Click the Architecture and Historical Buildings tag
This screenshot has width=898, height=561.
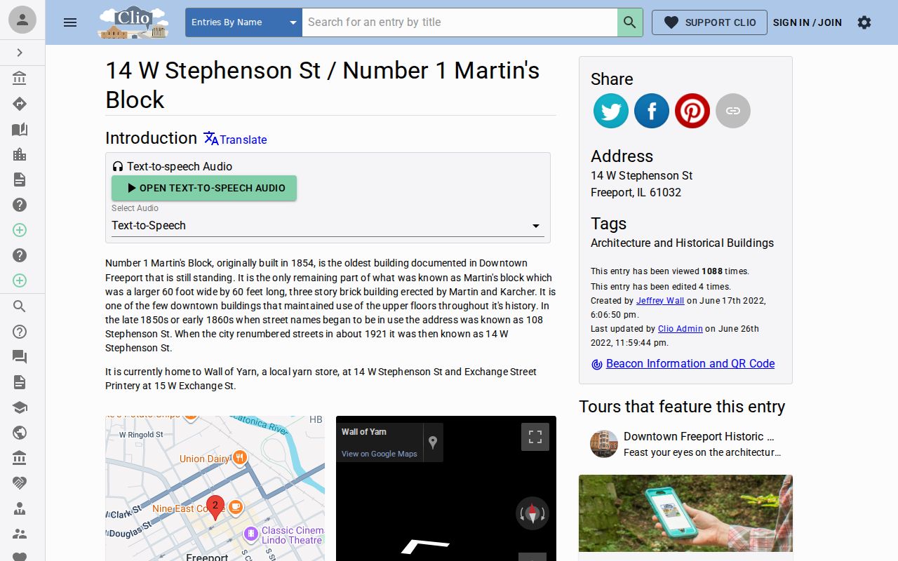[683, 243]
